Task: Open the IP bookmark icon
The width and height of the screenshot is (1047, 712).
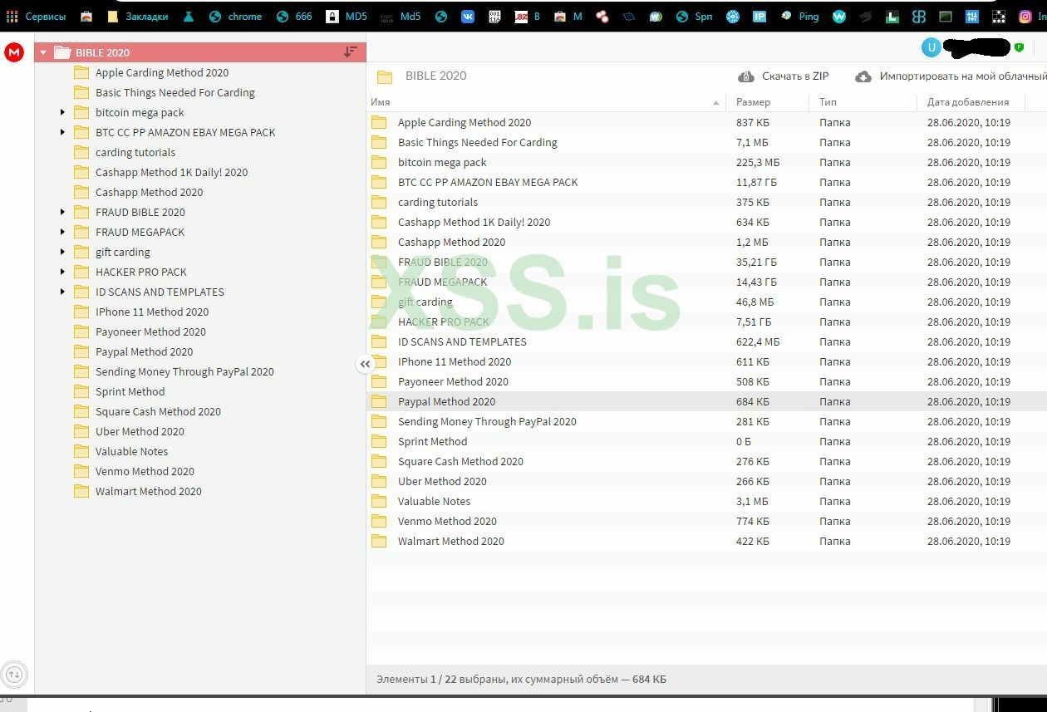Action: pyautogui.click(x=759, y=16)
